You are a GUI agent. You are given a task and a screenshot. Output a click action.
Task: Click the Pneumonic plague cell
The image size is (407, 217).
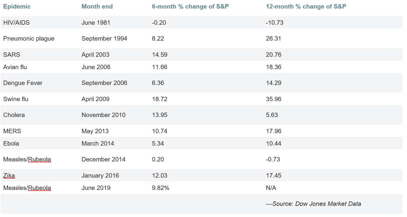[x=29, y=39]
